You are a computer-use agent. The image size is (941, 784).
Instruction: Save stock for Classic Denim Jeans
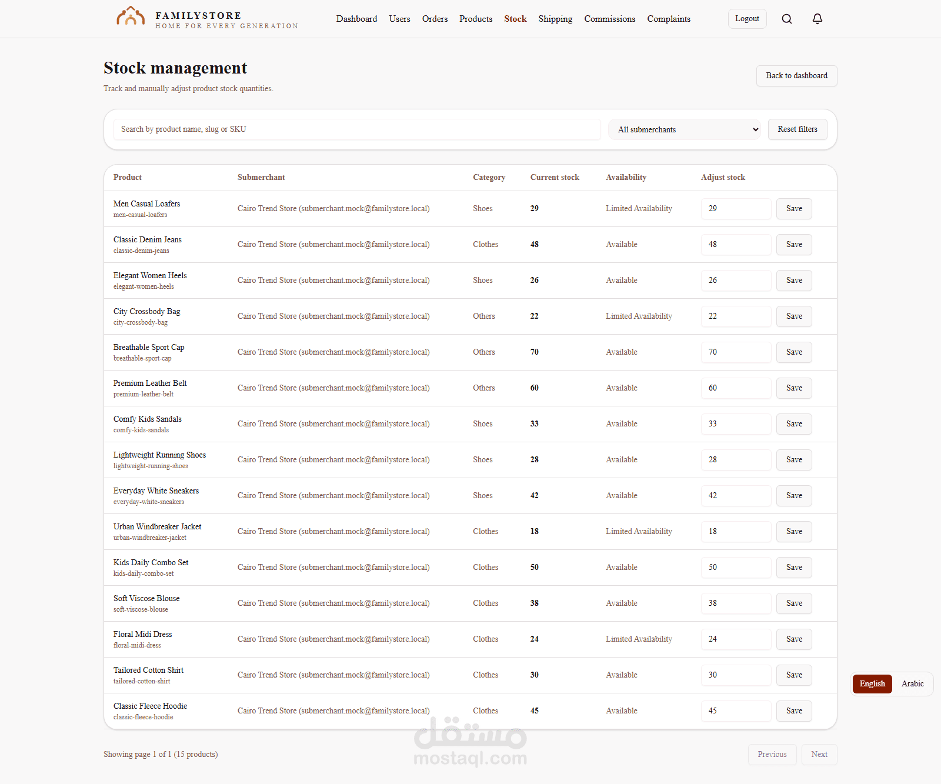(x=794, y=245)
